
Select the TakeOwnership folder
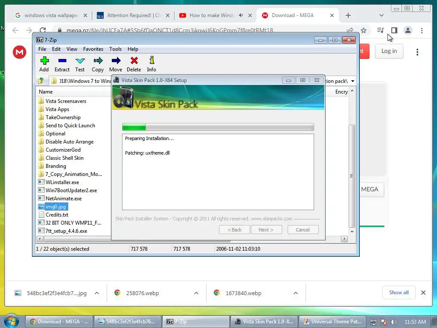pyautogui.click(x=63, y=117)
